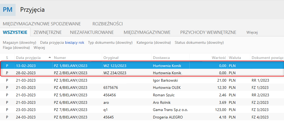Change the Data przyjęcia bieżący rok filter
Viewport: 284px width, 123px height.
62,43
